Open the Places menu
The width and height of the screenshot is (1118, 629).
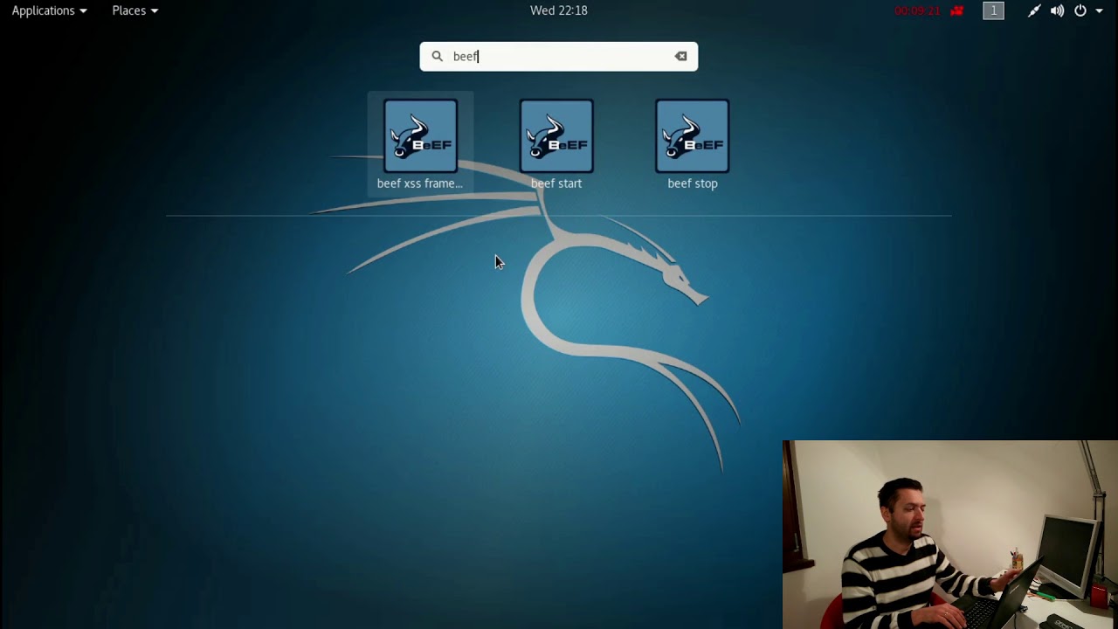pyautogui.click(x=135, y=10)
